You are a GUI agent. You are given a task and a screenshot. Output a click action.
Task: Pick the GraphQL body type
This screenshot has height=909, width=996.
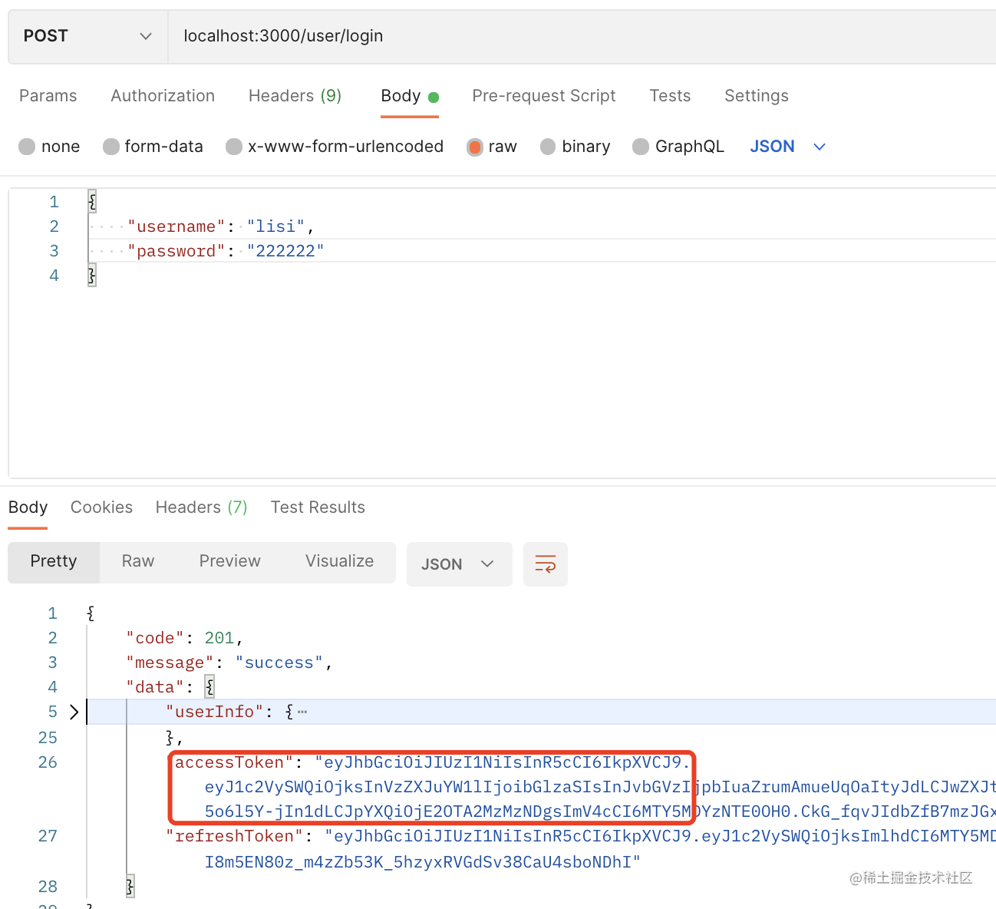(x=641, y=147)
